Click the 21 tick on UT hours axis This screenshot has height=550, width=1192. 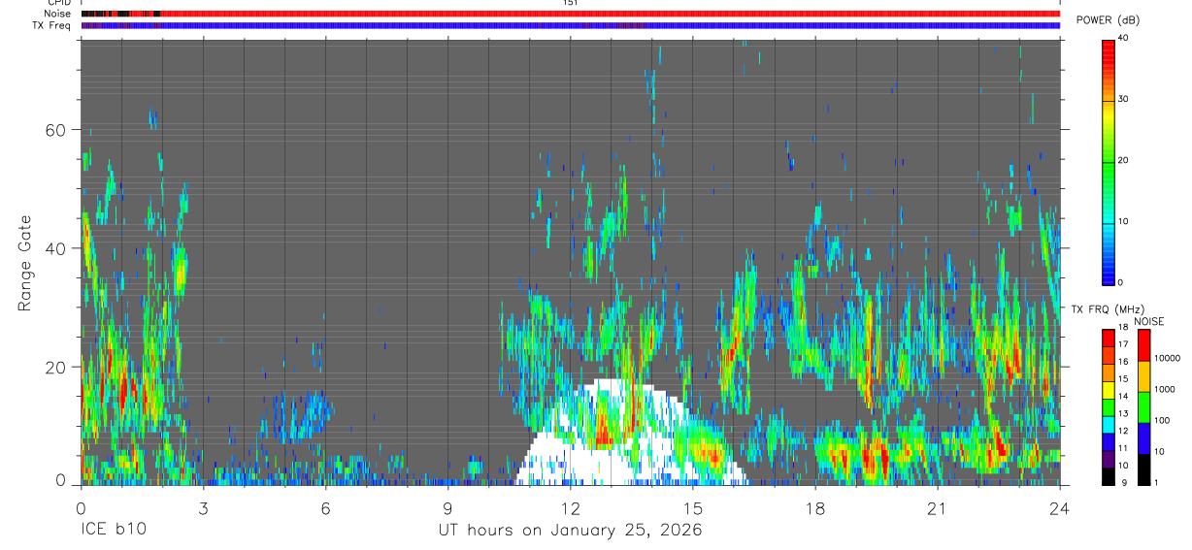coord(938,508)
